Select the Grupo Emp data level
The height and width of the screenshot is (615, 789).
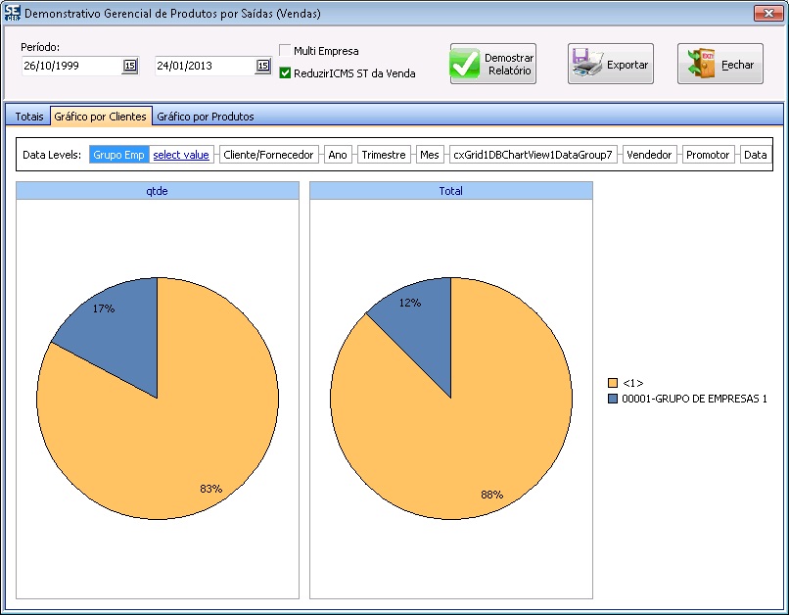tap(118, 155)
